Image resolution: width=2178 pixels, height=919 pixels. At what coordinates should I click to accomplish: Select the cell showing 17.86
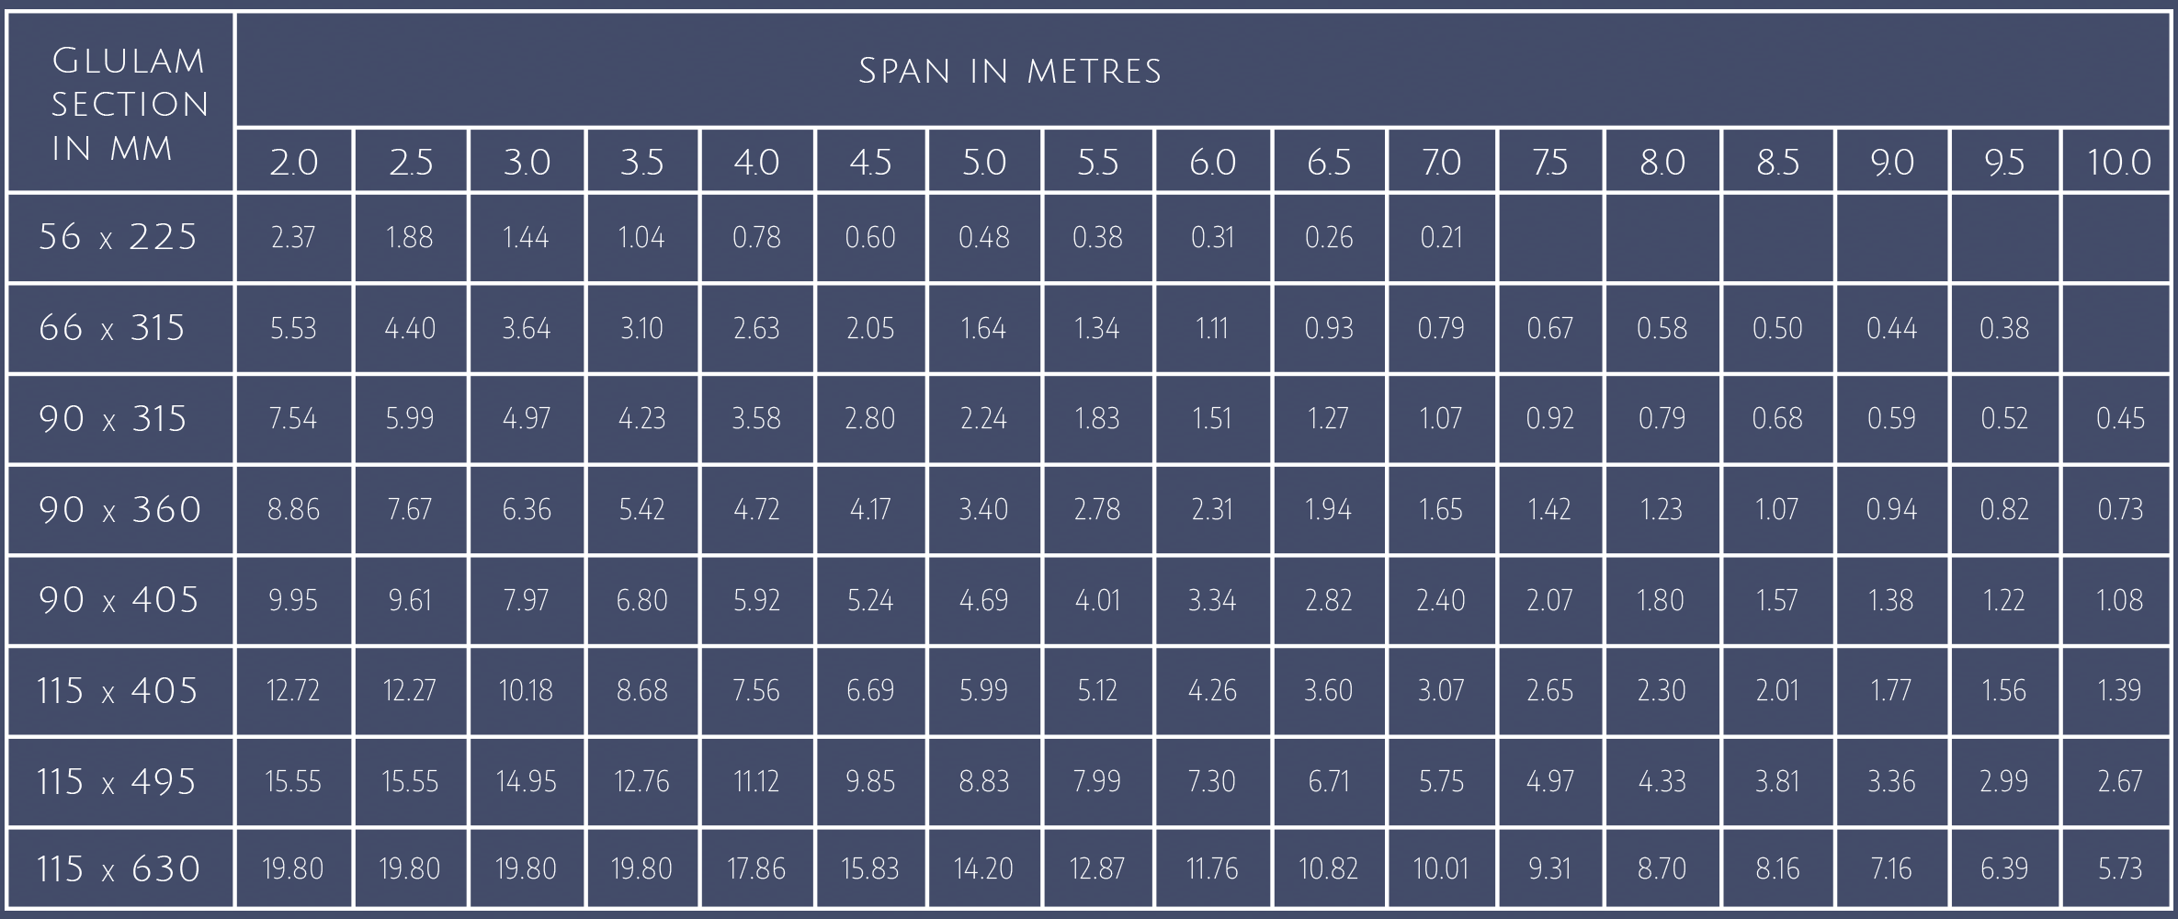pos(756,868)
